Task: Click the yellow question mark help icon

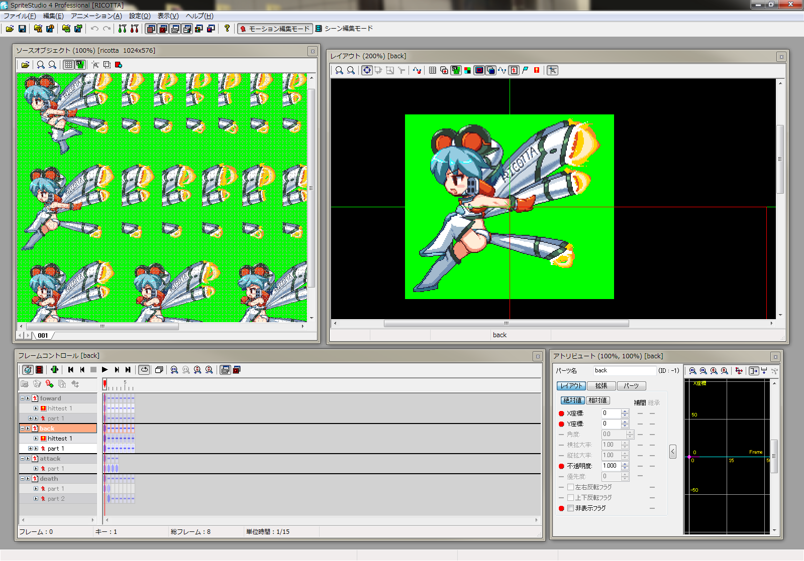Action: click(227, 28)
